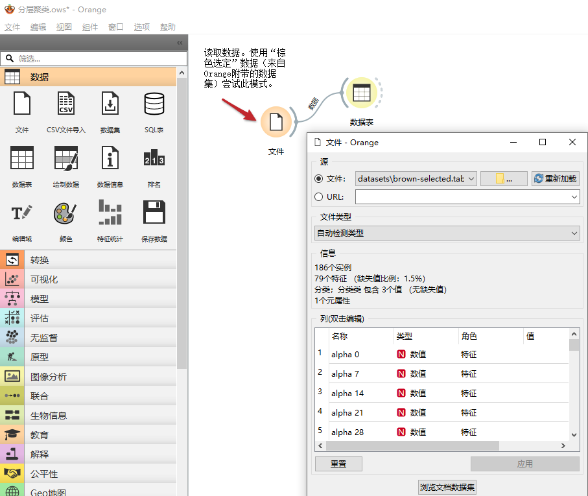The image size is (588, 496).
Task: Open the 组件 menu
Action: coord(90,27)
